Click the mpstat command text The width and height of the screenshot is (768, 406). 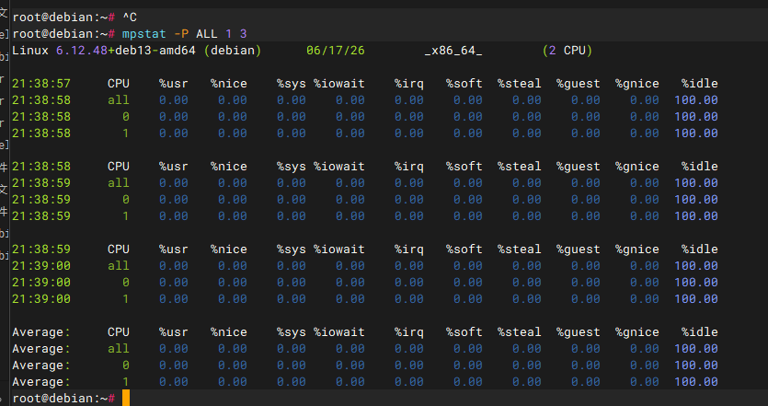coord(144,34)
